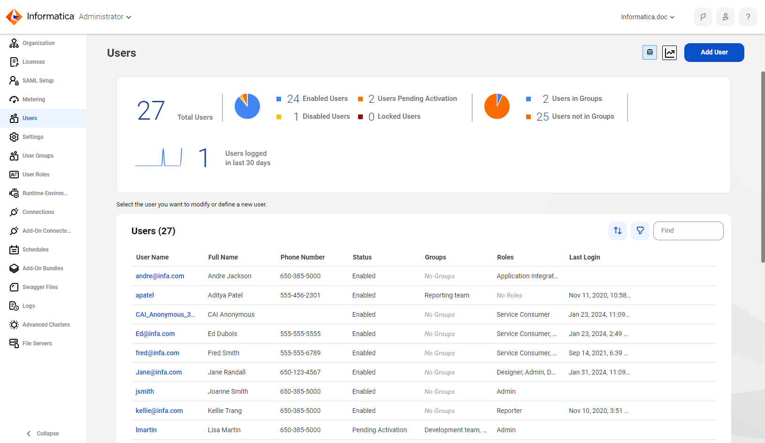Click the filter users icon

click(x=640, y=231)
